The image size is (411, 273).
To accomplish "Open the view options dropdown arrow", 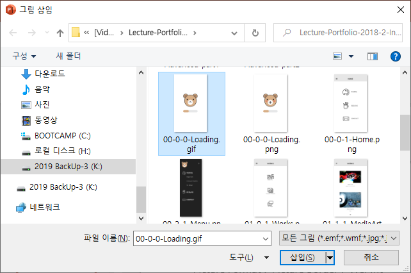I will click(351, 56).
